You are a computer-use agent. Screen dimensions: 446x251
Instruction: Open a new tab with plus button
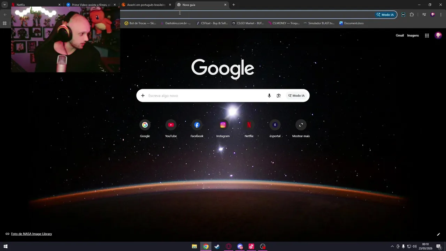click(233, 5)
